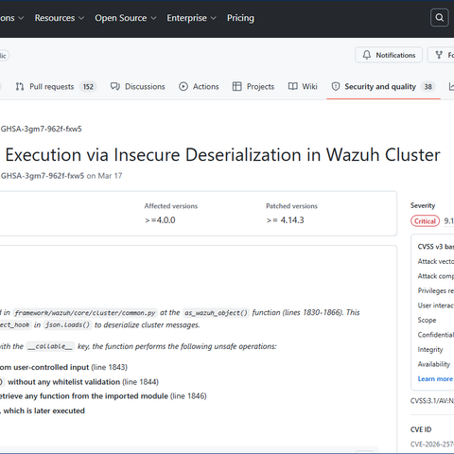Select the Security and quality tab
The image size is (454, 454).
click(x=383, y=86)
